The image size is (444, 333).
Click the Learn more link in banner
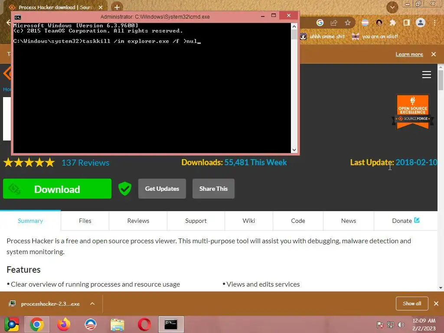pos(409,54)
